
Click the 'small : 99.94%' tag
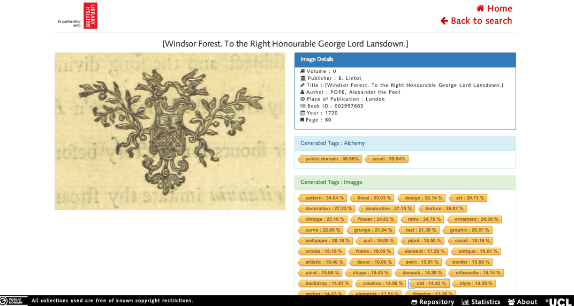pyautogui.click(x=387, y=159)
